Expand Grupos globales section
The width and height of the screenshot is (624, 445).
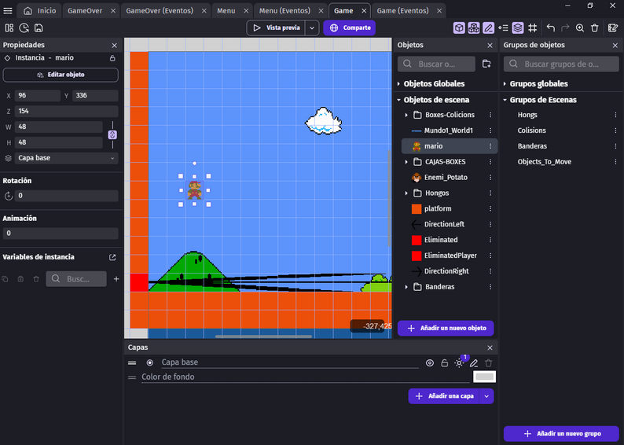[505, 83]
